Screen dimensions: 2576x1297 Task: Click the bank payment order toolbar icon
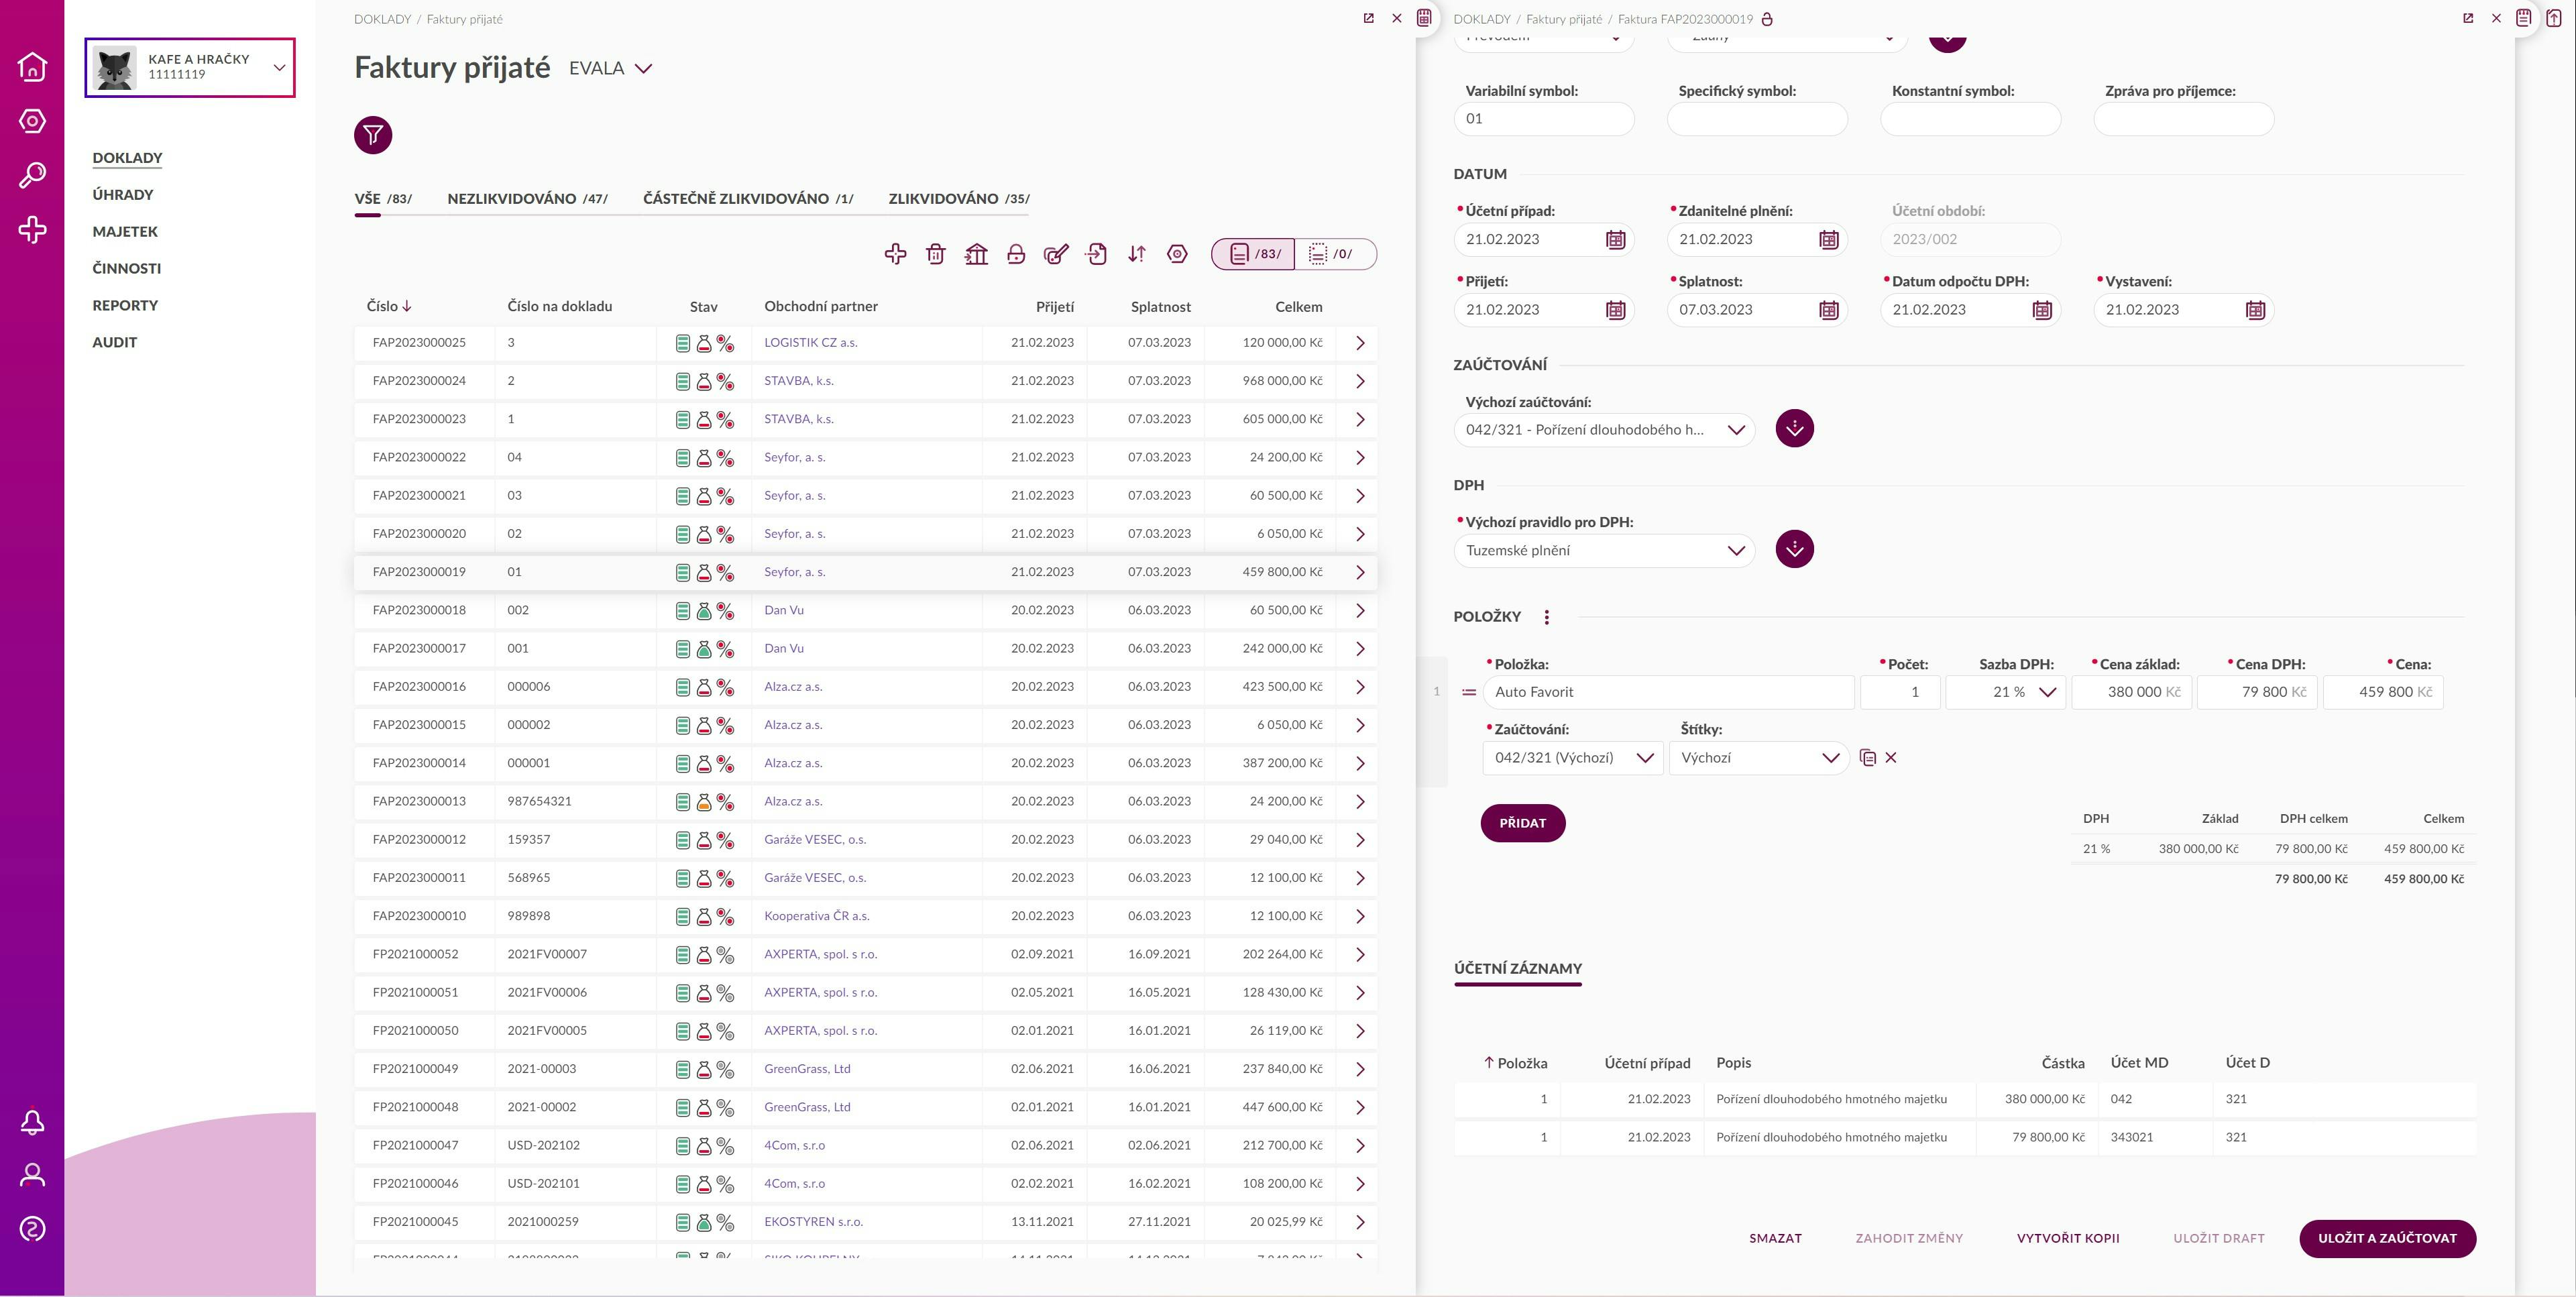click(976, 254)
